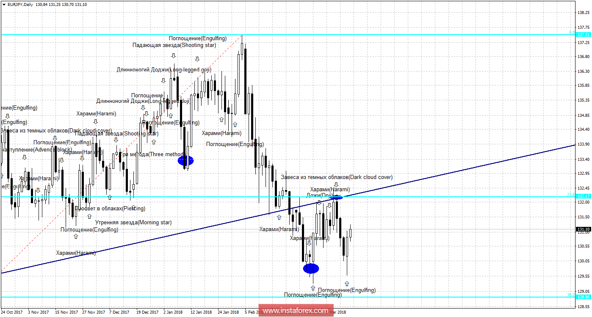
Task: Click the 12 Jan 2018 date label
Action: coord(201,312)
